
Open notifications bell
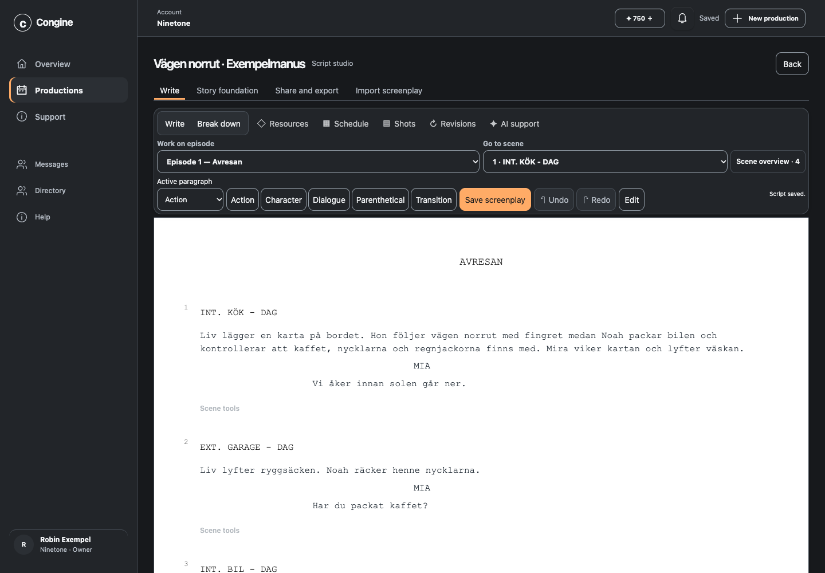click(682, 18)
